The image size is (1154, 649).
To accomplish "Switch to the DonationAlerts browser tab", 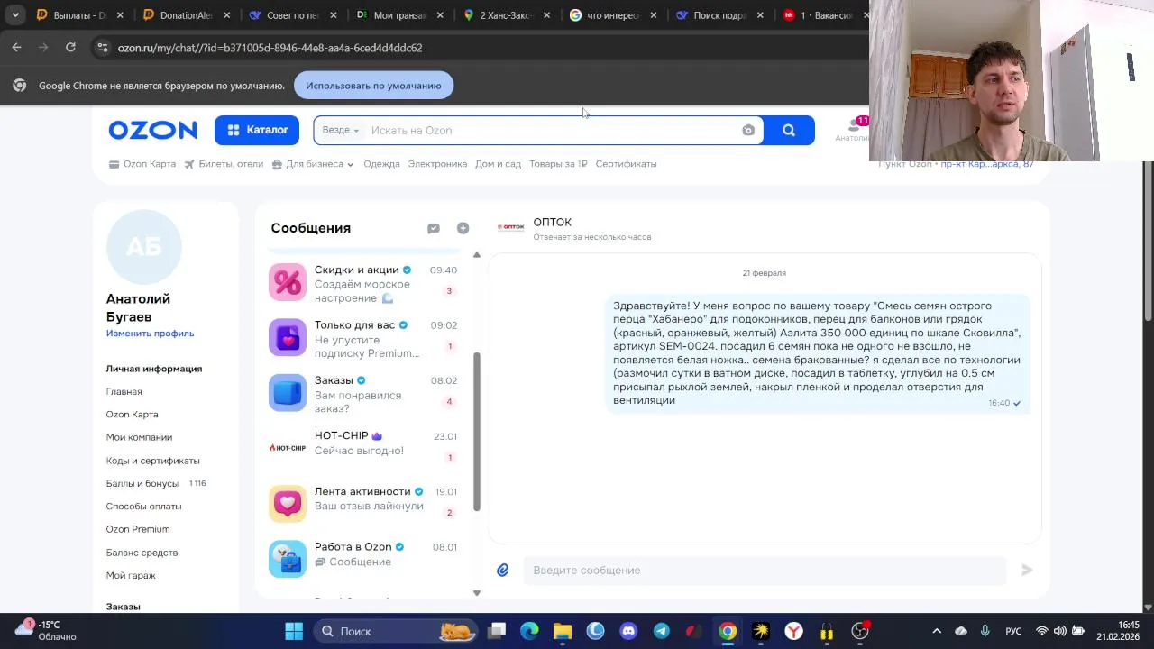I will pyautogui.click(x=185, y=15).
